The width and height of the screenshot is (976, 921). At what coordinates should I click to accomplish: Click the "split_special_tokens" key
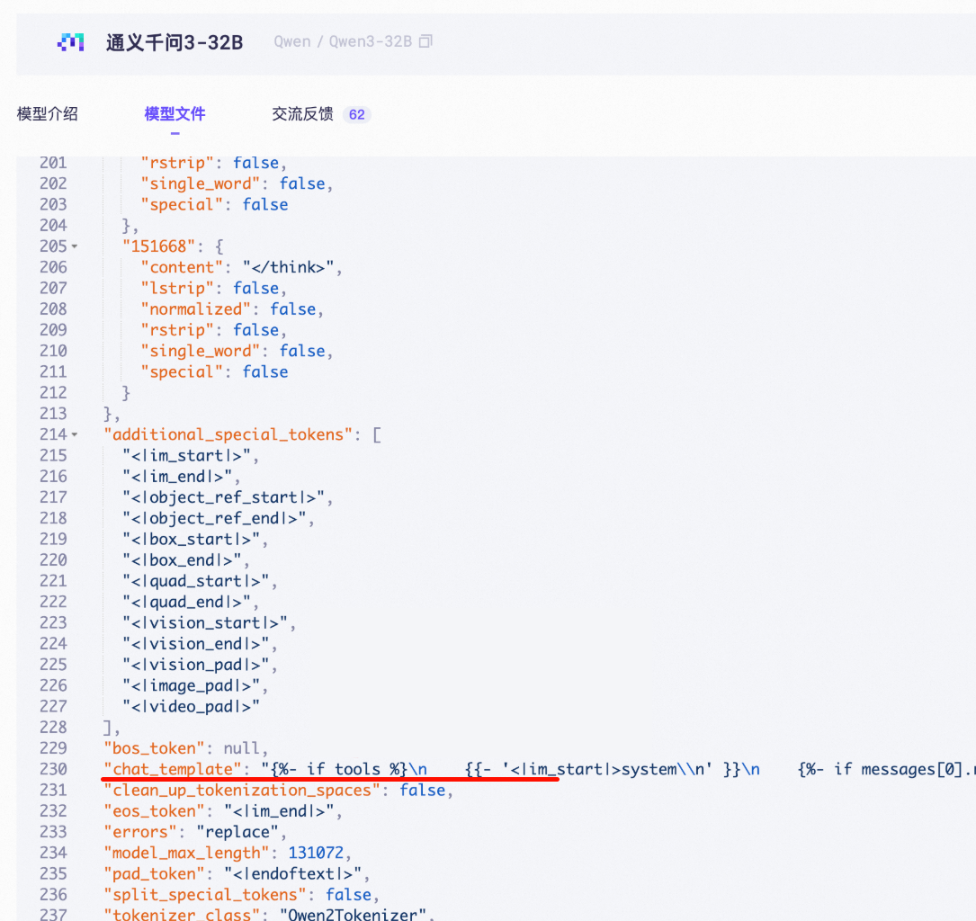[205, 895]
